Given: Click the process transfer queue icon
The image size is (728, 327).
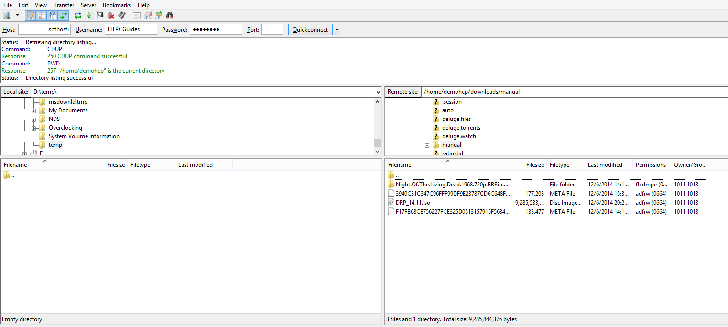Looking at the screenshot, I should pos(89,15).
